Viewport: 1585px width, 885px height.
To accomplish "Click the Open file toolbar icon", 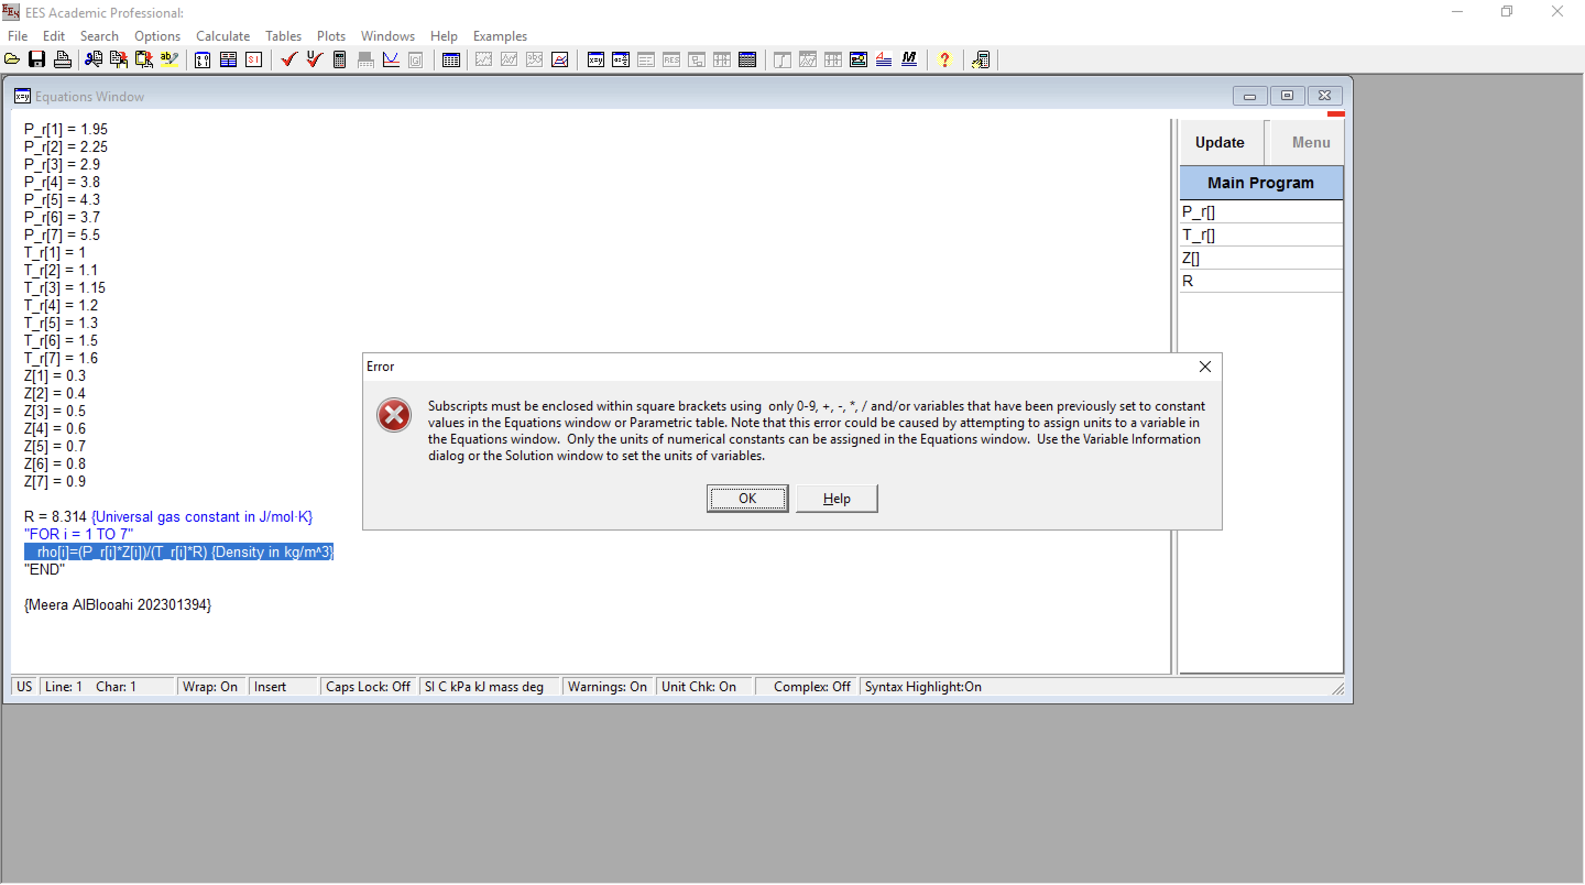I will [12, 59].
